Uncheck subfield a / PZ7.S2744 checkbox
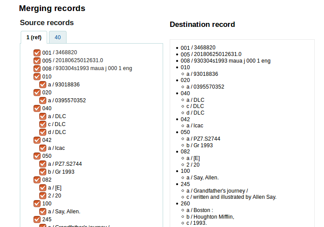 43,164
